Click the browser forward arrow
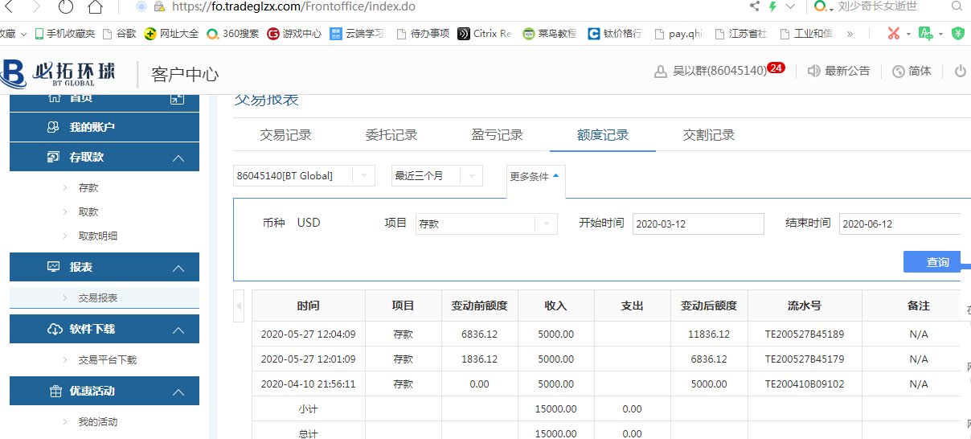971x439 pixels. point(36,6)
